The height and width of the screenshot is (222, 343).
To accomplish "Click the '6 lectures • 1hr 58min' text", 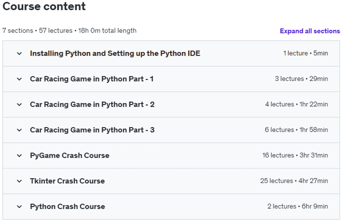I will [296, 130].
